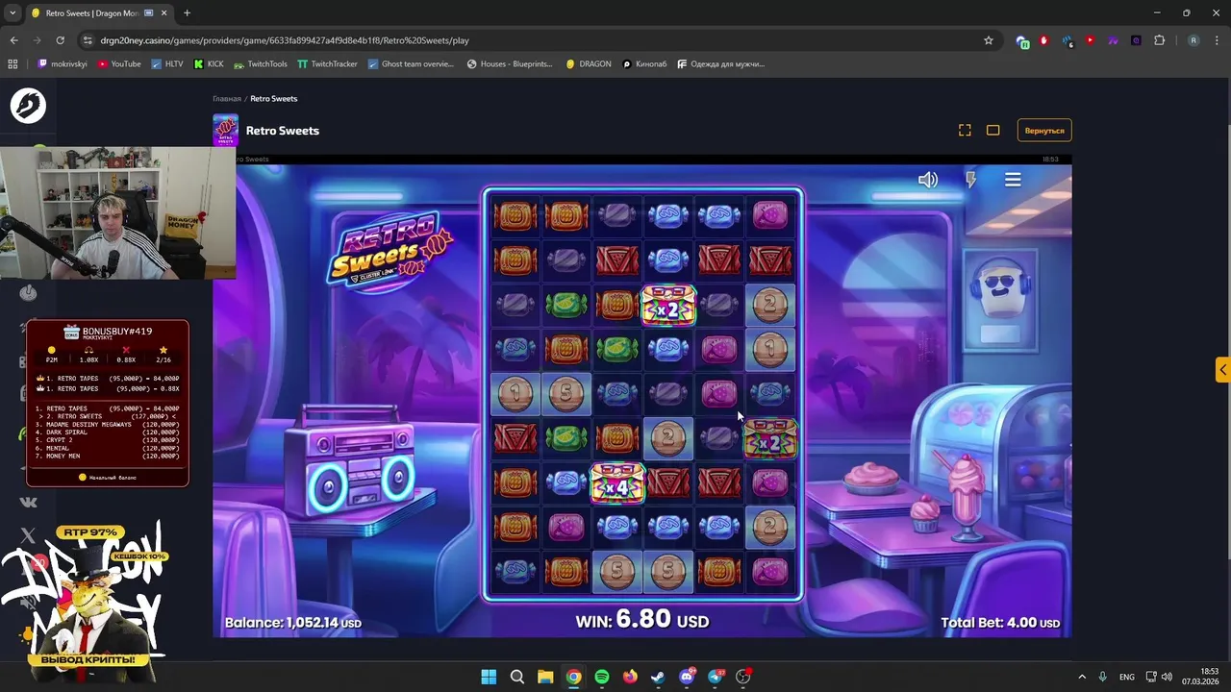Screen dimensions: 1231x692
Task: View site information icon in address bar
Action: point(88,40)
